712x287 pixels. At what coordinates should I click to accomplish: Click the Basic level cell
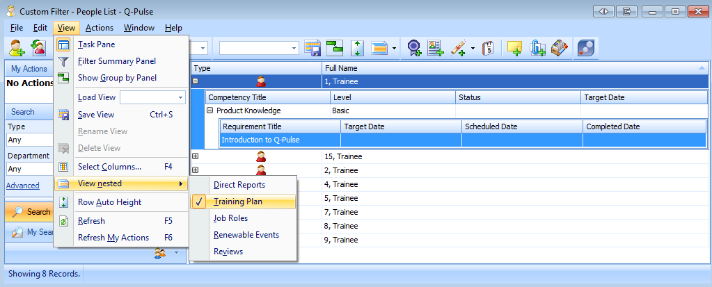click(393, 110)
